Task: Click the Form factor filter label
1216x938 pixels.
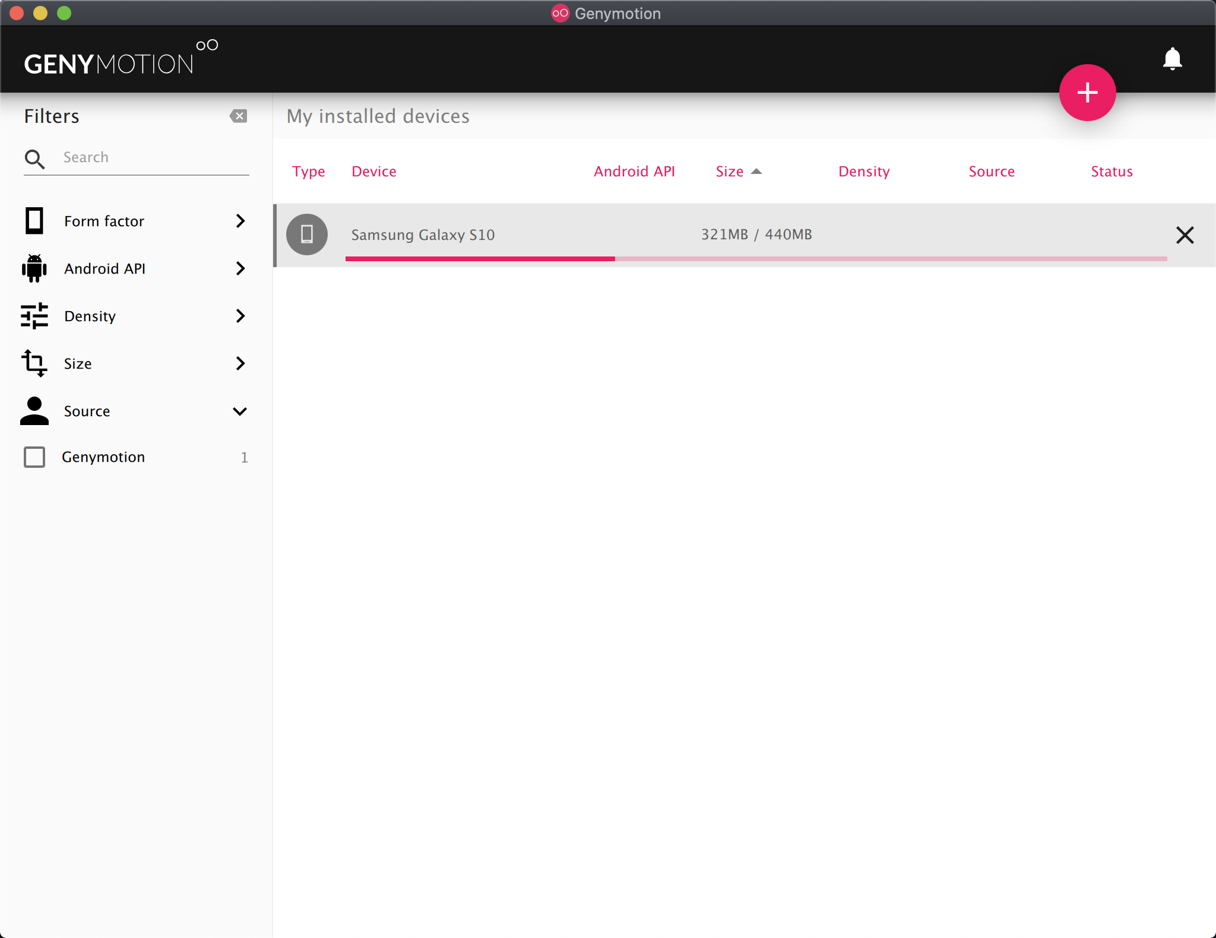Action: tap(104, 221)
